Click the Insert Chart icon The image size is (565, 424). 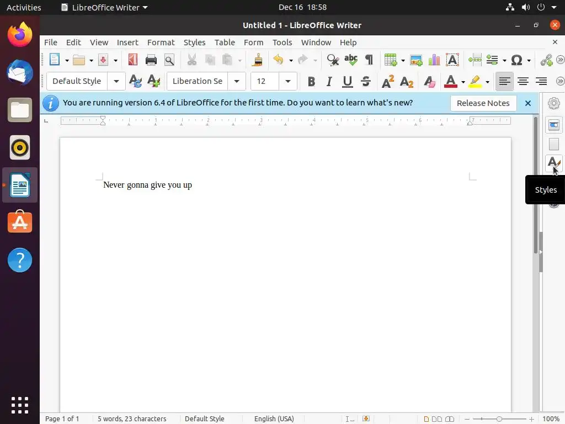434,60
